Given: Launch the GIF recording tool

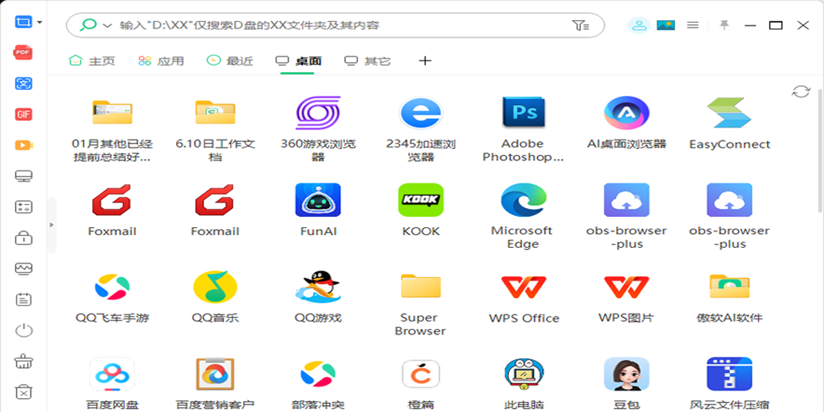Looking at the screenshot, I should click(x=23, y=115).
